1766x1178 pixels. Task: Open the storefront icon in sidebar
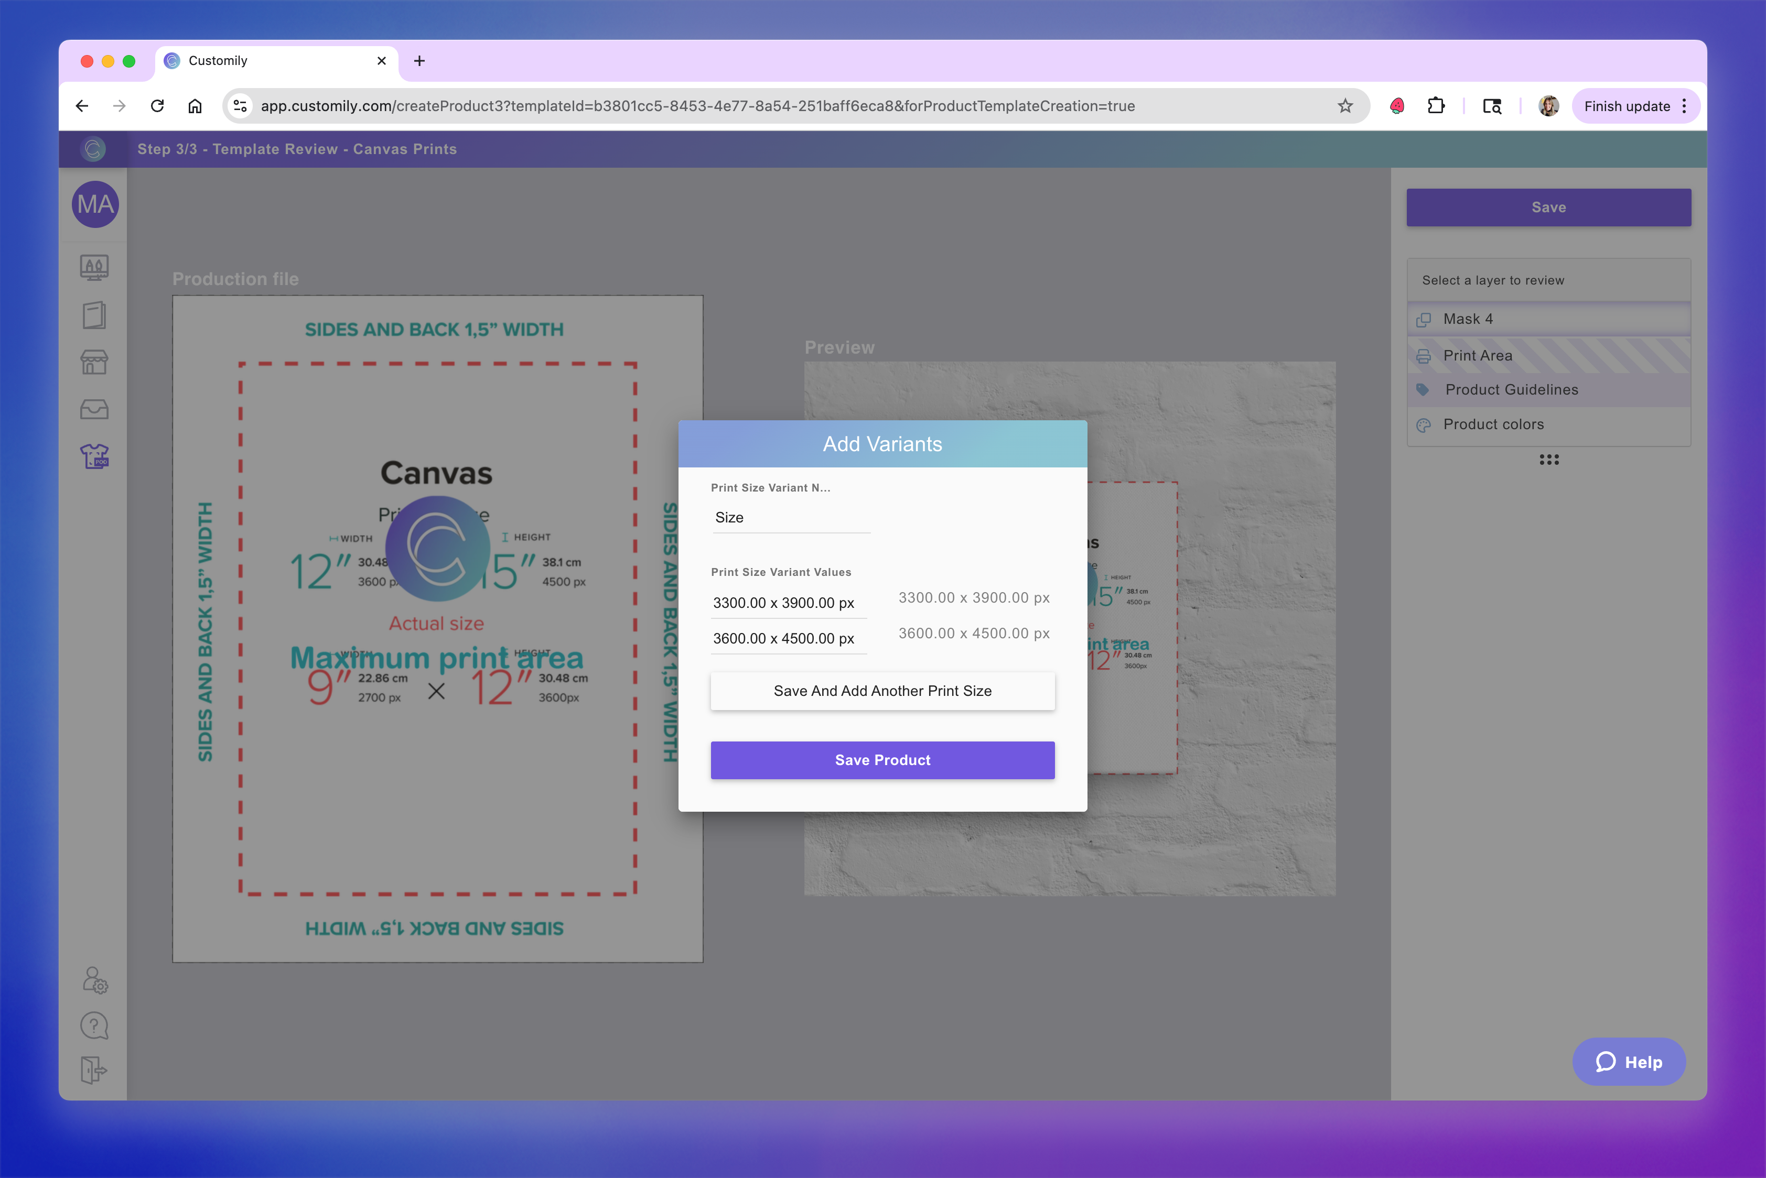click(x=95, y=362)
